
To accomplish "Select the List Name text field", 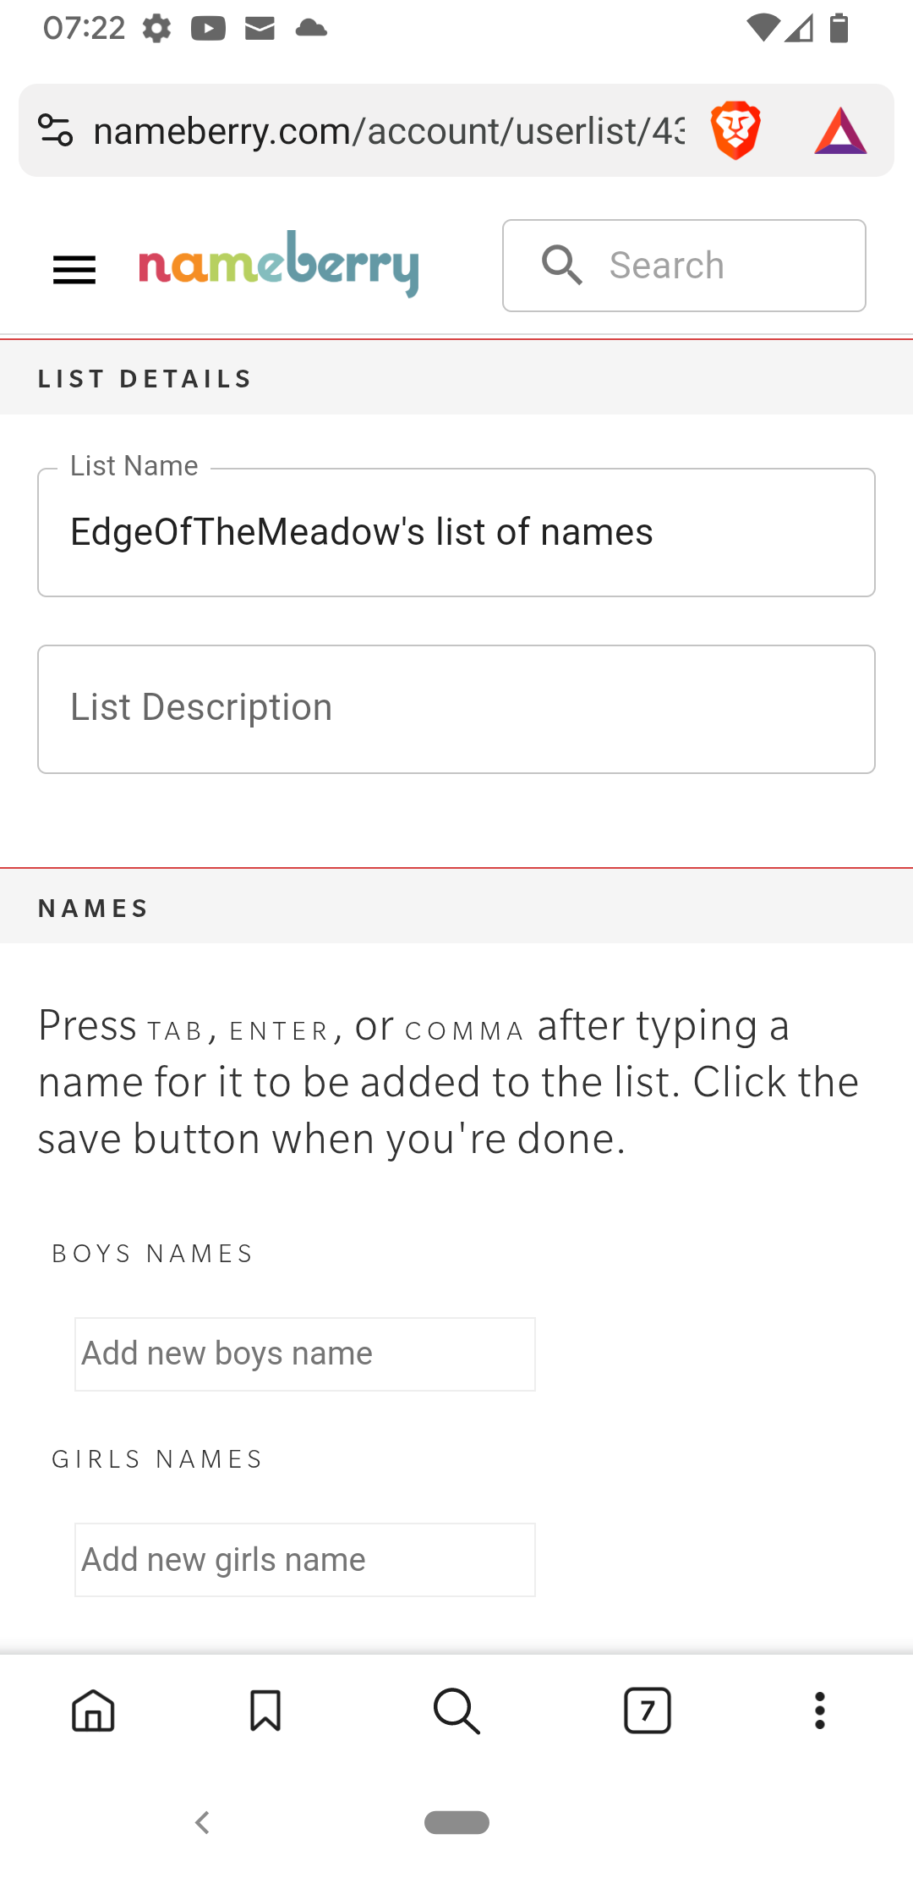I will pos(456,533).
